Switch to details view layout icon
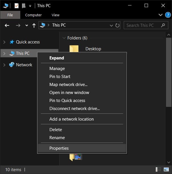Viewport: 172px width, 174px height. (x=158, y=170)
